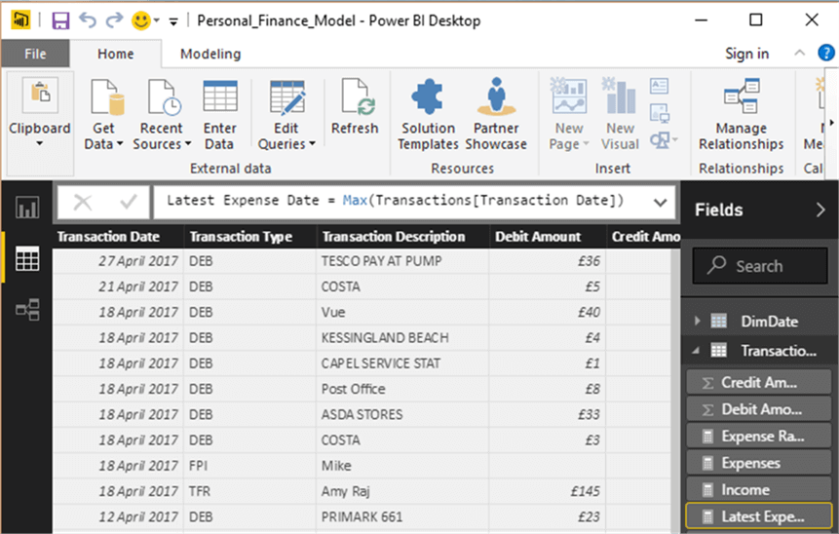Image resolution: width=839 pixels, height=534 pixels.
Task: Switch to the Modeling ribbon tab
Action: pos(210,54)
